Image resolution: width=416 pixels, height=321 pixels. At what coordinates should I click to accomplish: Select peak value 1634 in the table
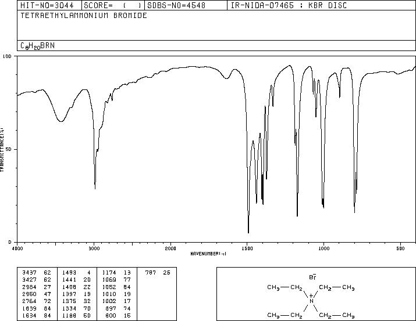tap(30, 316)
